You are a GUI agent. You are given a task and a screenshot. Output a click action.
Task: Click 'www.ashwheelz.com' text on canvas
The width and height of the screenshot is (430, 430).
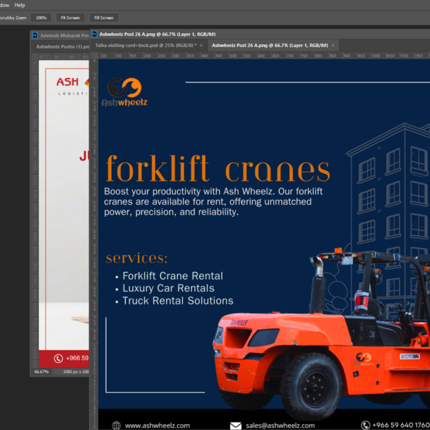157,425
